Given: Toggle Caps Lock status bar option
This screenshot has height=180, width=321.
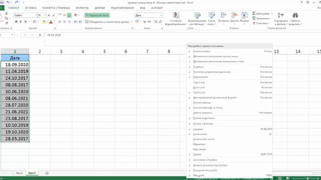Looking at the screenshot, I should coord(230,82).
